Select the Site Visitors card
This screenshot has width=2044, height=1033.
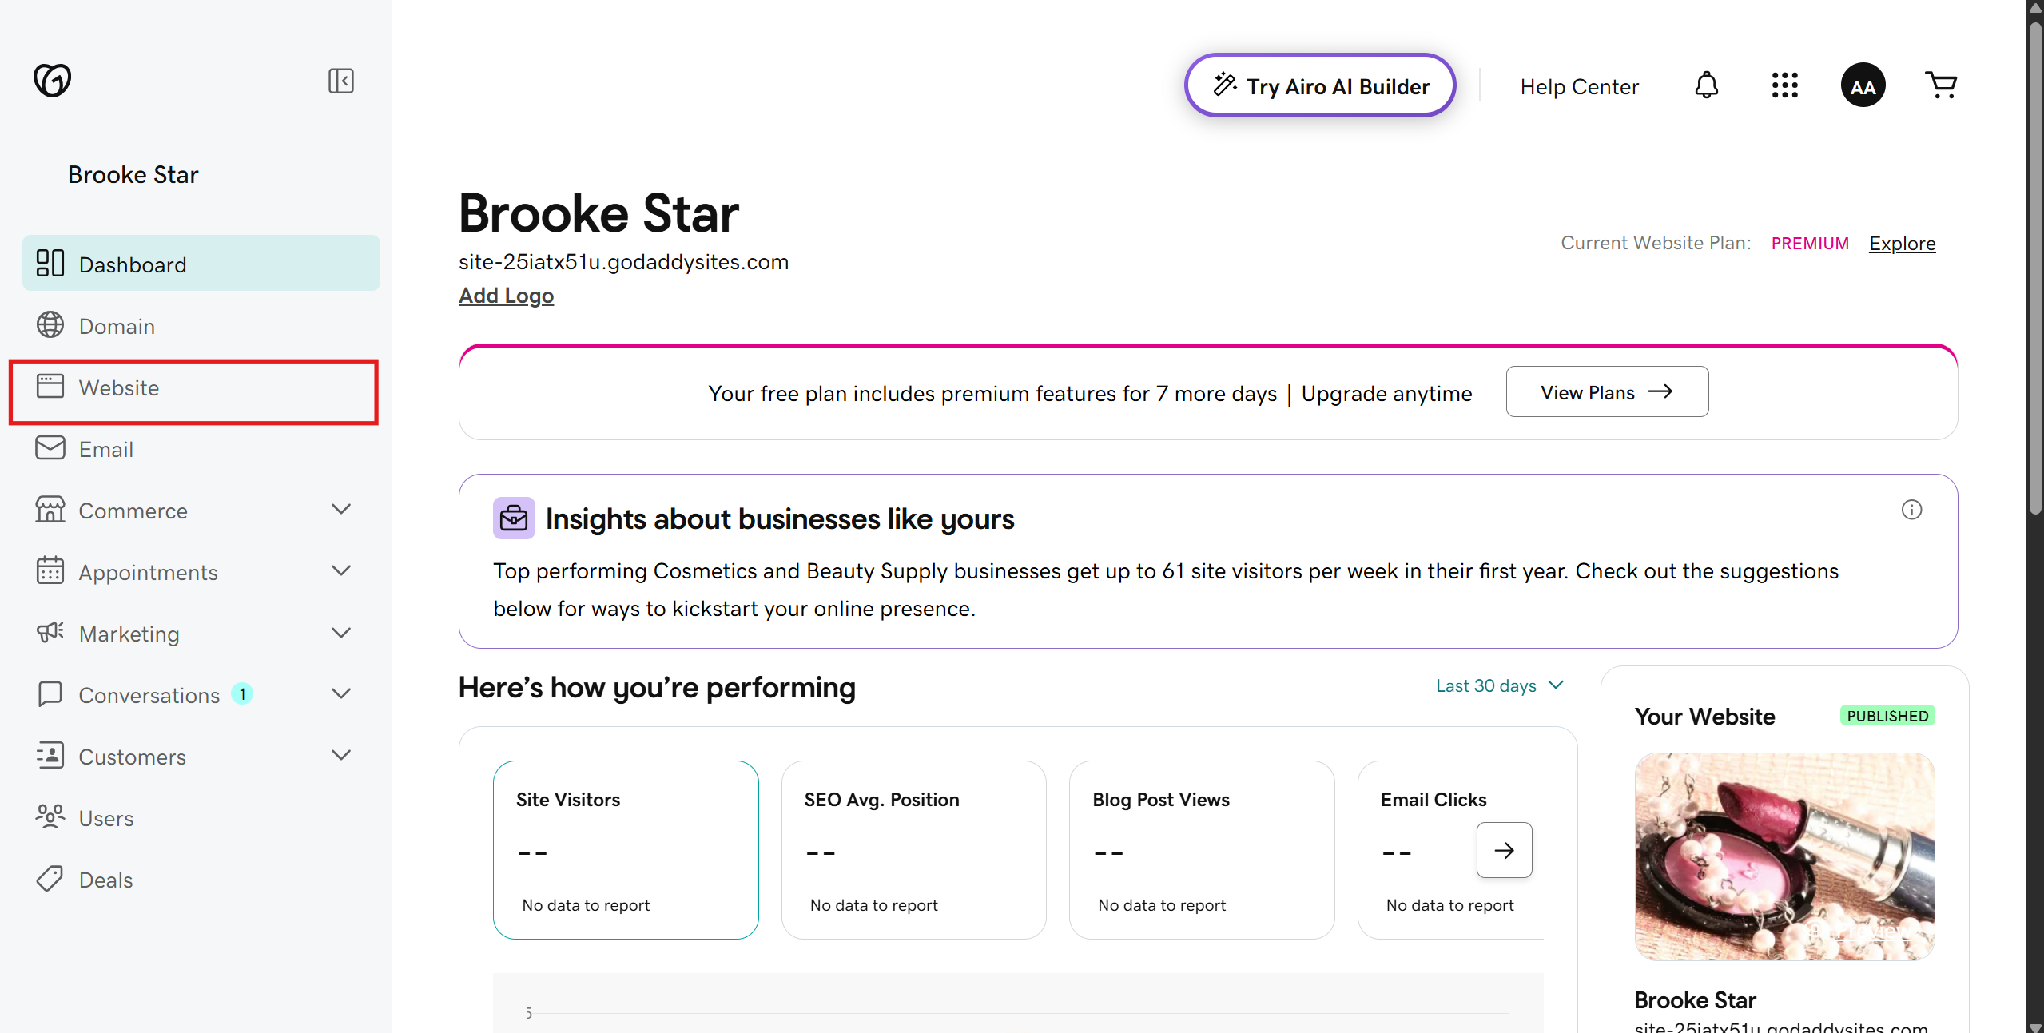(626, 850)
